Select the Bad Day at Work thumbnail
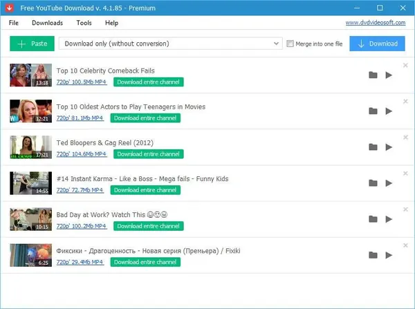 point(31,219)
